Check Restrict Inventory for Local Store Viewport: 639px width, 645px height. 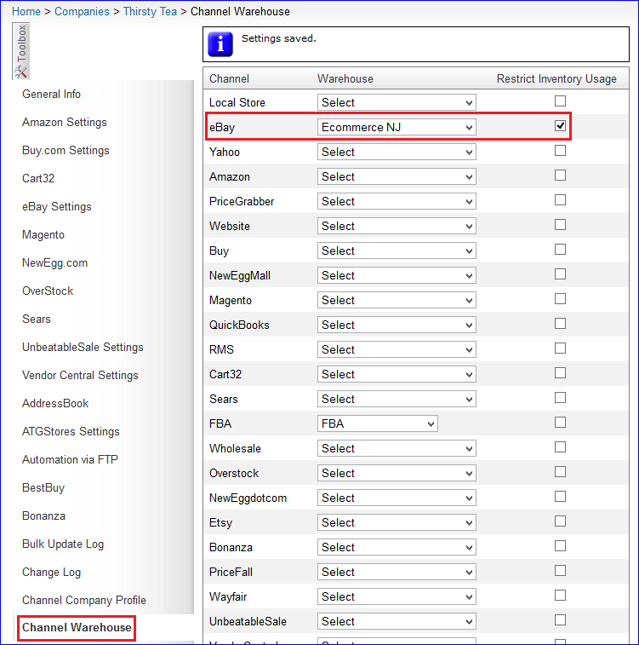point(560,101)
